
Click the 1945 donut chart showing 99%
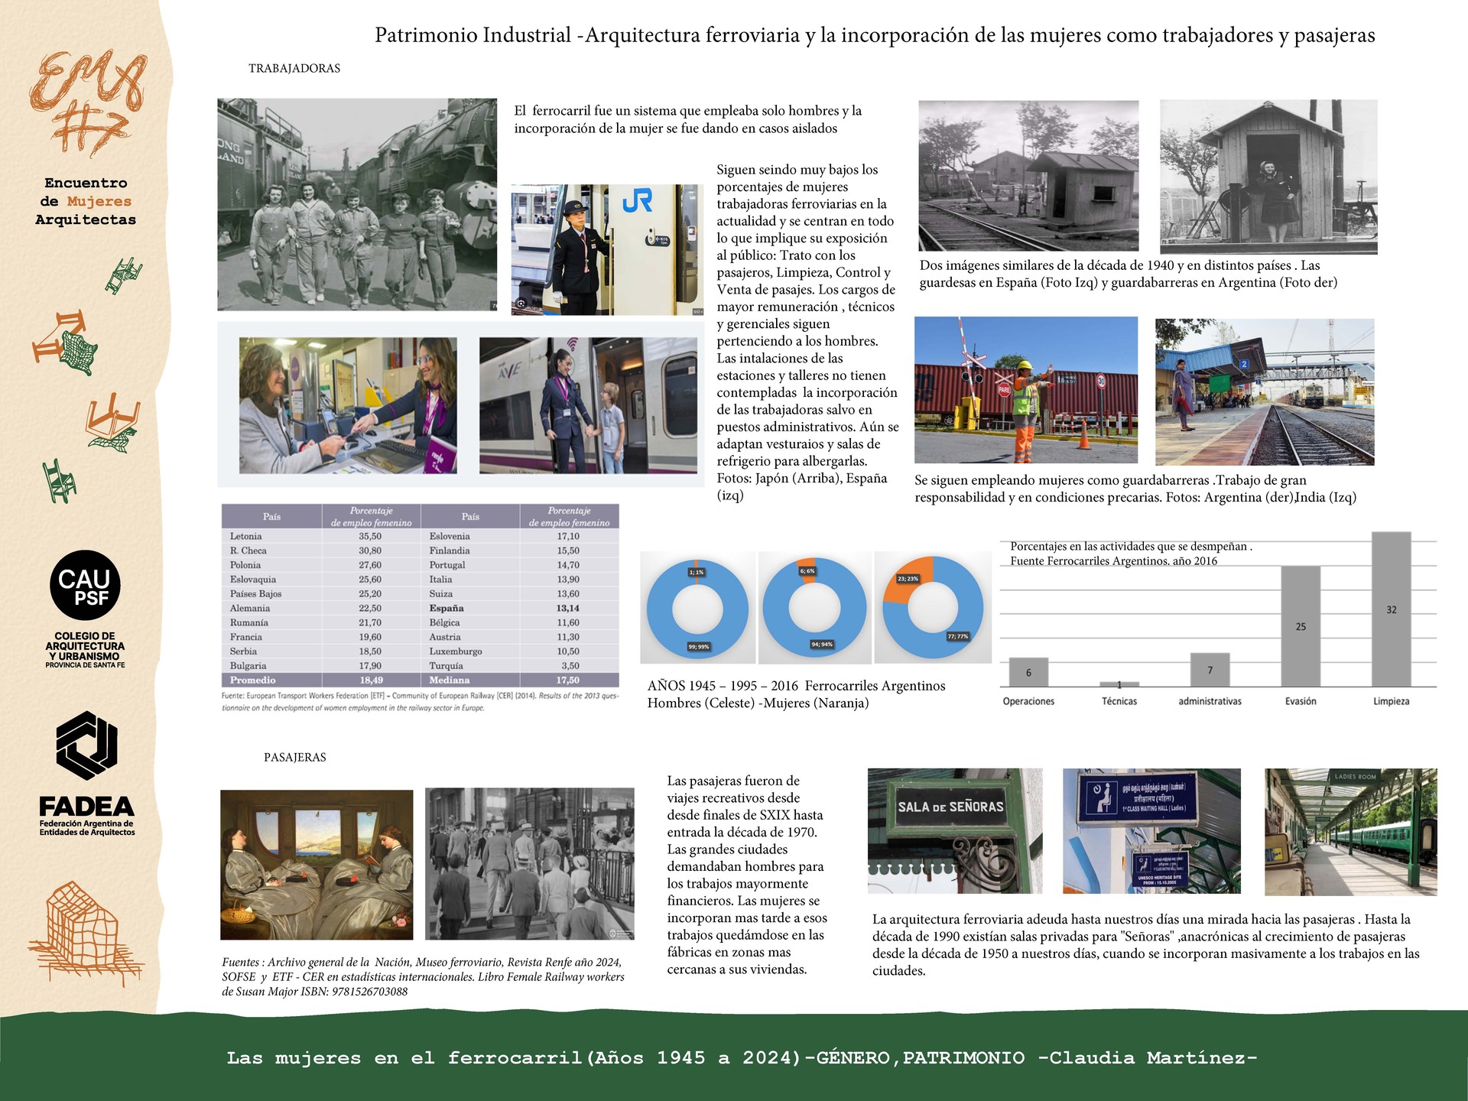click(x=697, y=609)
